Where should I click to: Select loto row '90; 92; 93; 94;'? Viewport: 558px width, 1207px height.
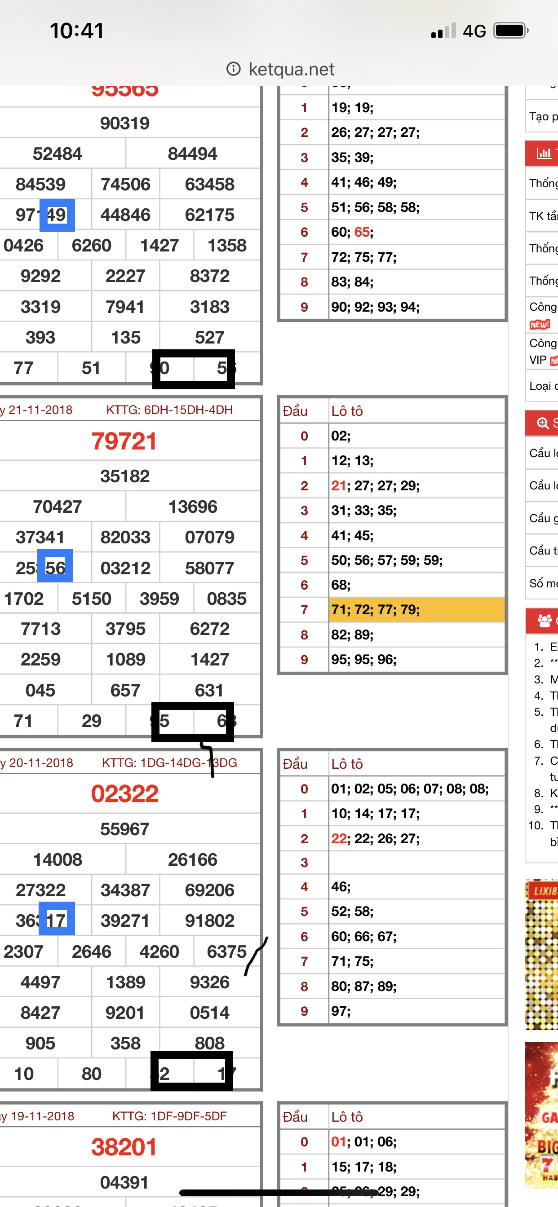tap(417, 307)
